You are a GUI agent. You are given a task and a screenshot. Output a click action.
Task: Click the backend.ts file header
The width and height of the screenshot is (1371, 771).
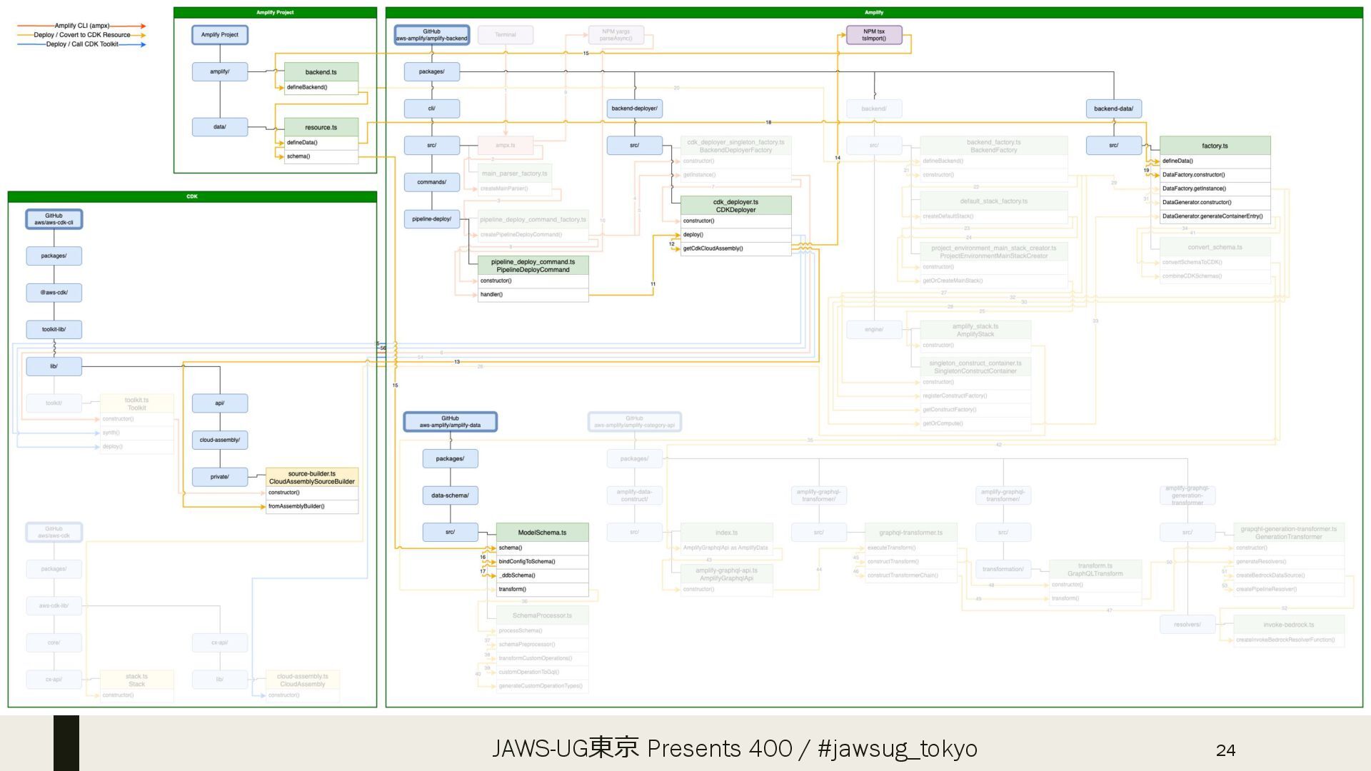[x=321, y=72]
